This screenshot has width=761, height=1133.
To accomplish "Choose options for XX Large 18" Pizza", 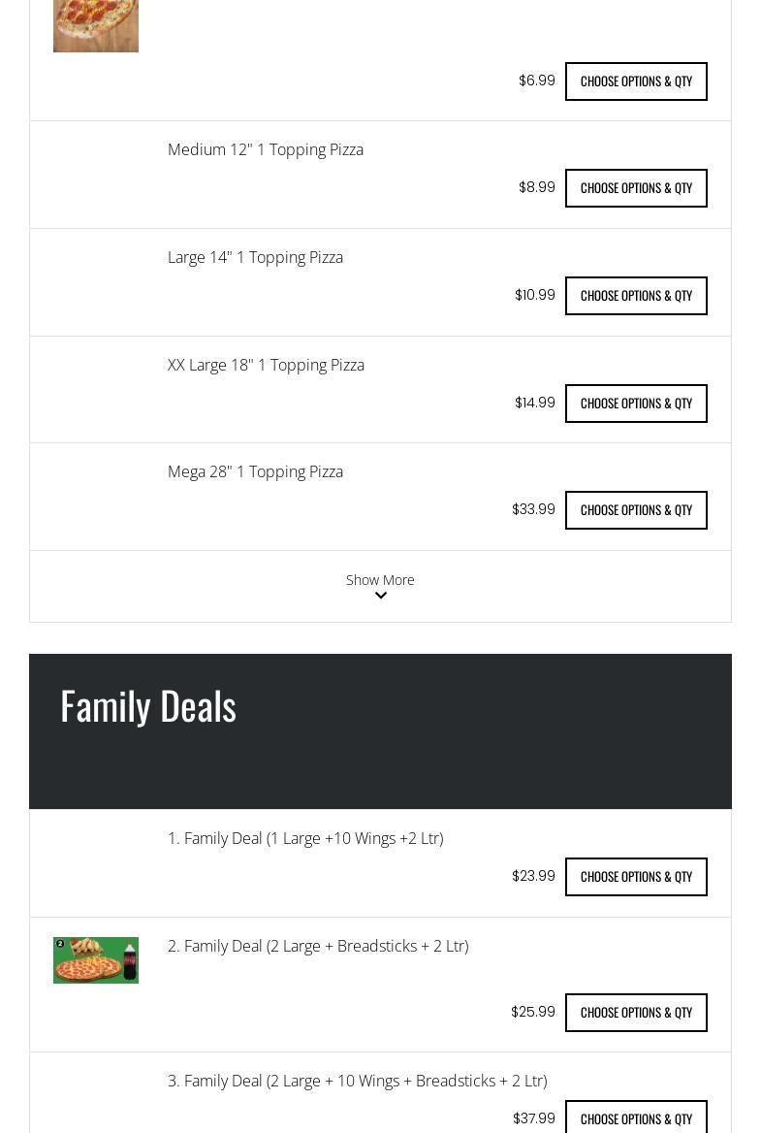I will point(636,404).
